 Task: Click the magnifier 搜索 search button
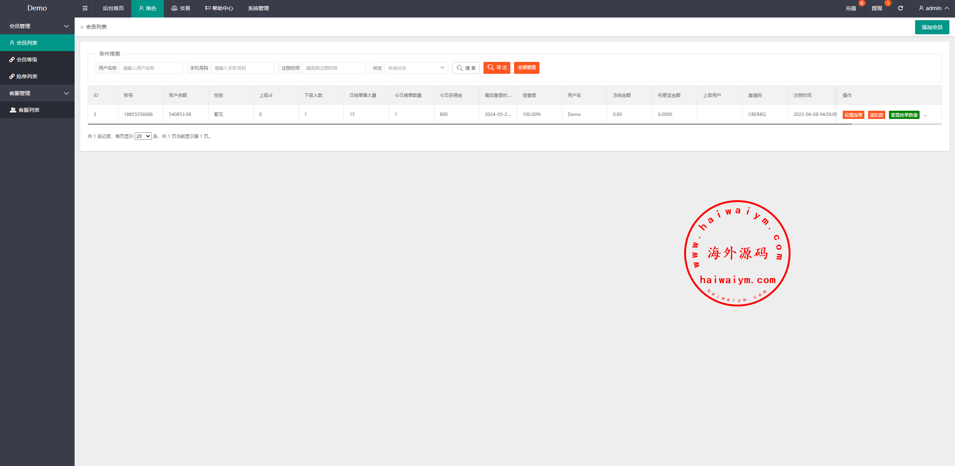pyautogui.click(x=466, y=68)
